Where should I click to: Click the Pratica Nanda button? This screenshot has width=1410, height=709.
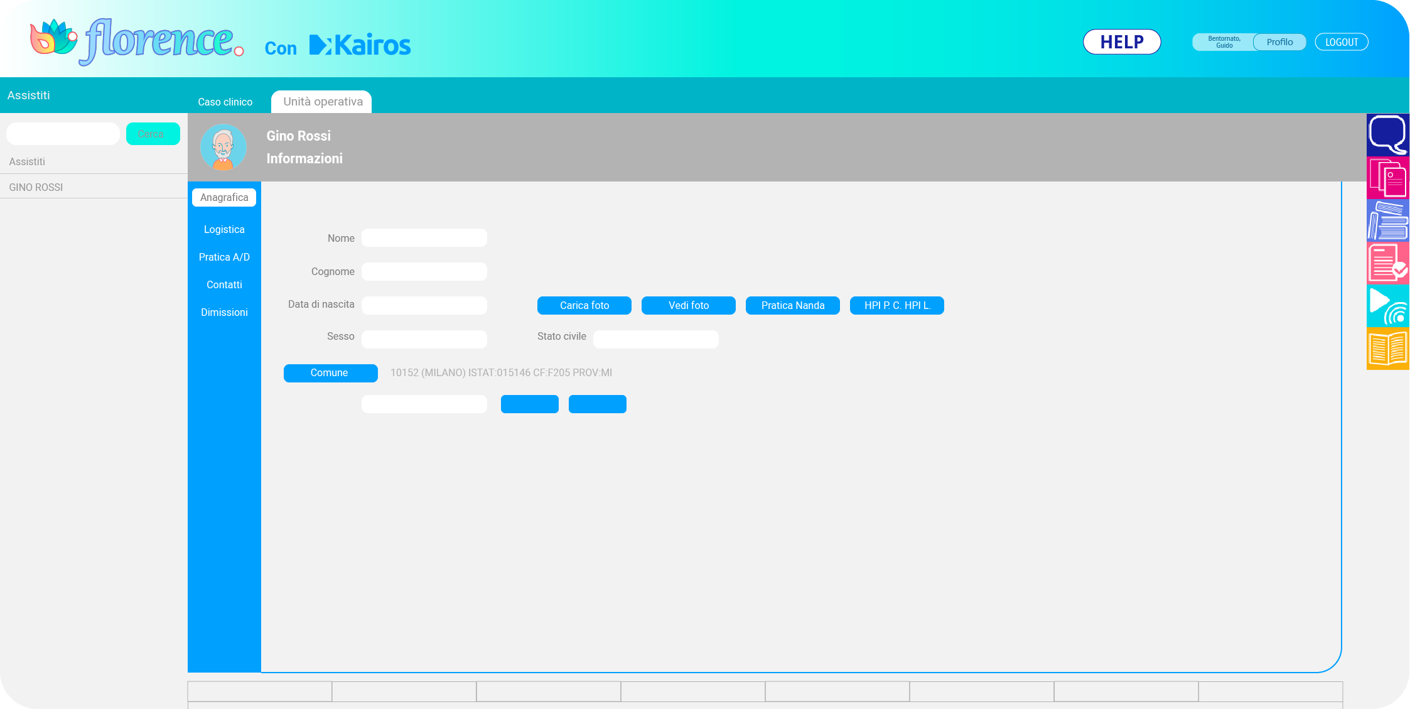pos(792,306)
